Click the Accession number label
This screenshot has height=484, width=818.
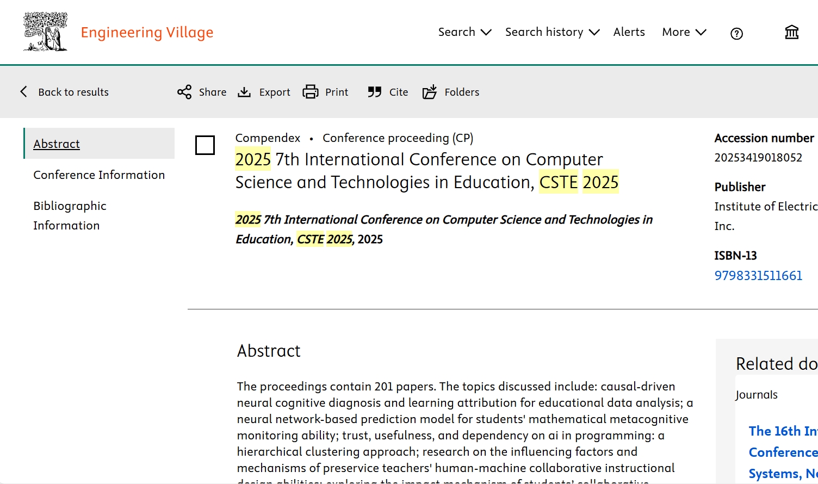coord(764,138)
